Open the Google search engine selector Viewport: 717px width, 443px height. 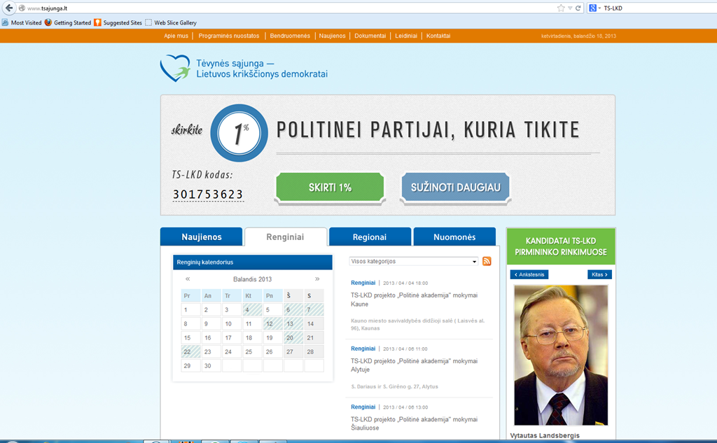point(594,8)
